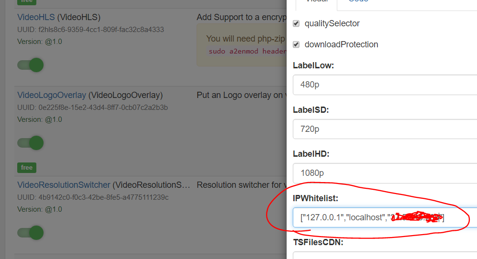Open the VideoHLS plugin link
Viewport: 477px width, 259px height.
(36, 17)
